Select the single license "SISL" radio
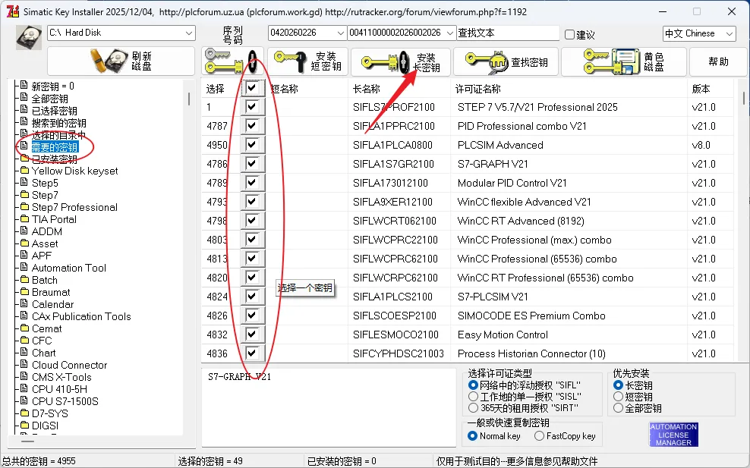This screenshot has height=468, width=750. coord(473,396)
